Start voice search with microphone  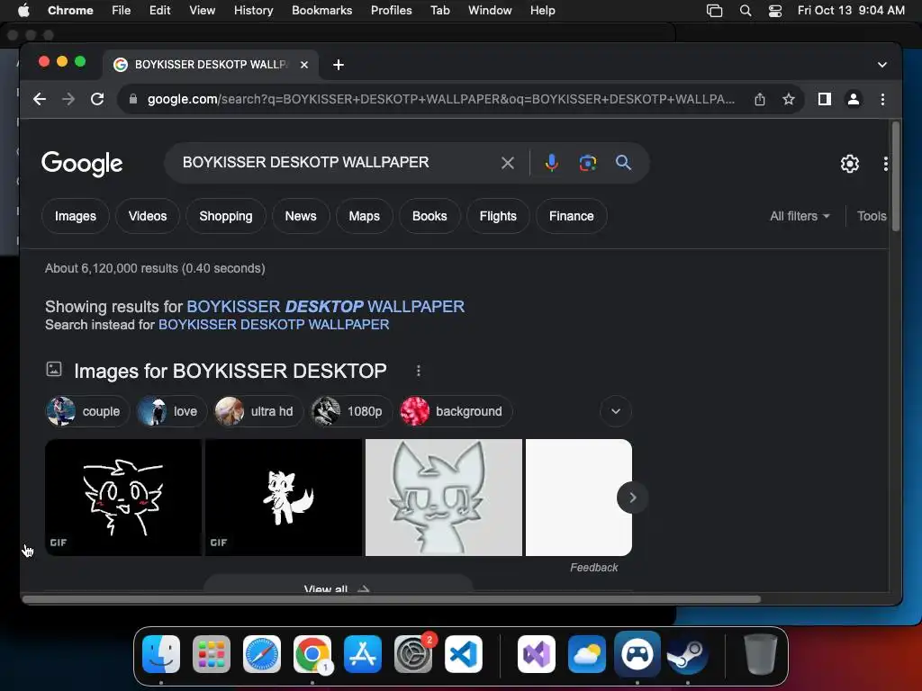[551, 163]
